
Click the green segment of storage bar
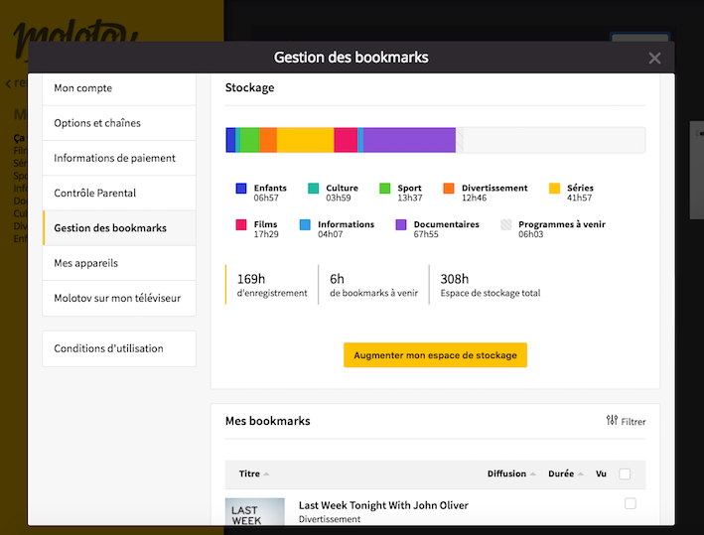click(250, 140)
